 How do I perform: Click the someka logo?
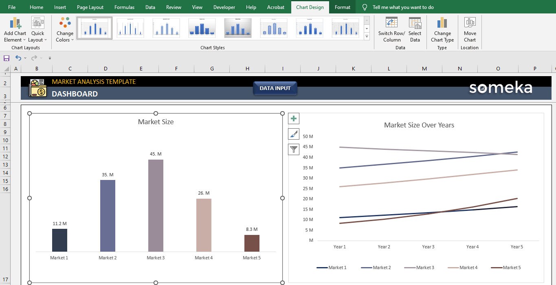[501, 87]
